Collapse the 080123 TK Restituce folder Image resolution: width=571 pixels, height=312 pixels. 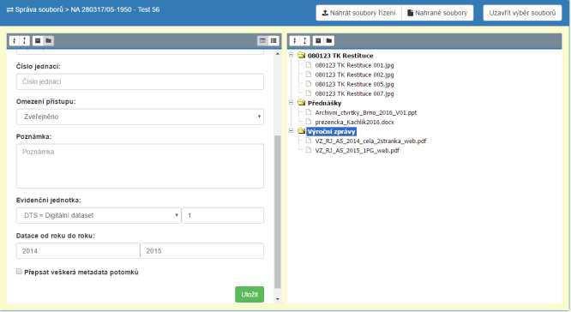tap(291, 56)
